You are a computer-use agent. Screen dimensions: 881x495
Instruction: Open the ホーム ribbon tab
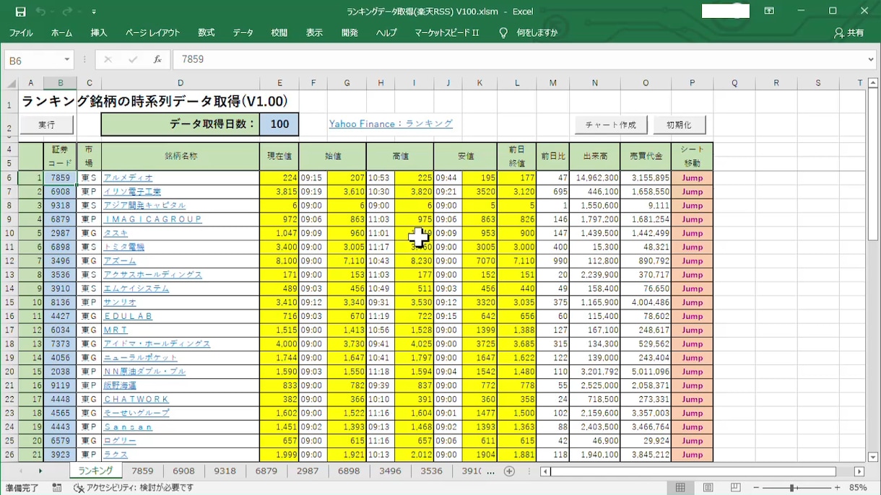61,33
